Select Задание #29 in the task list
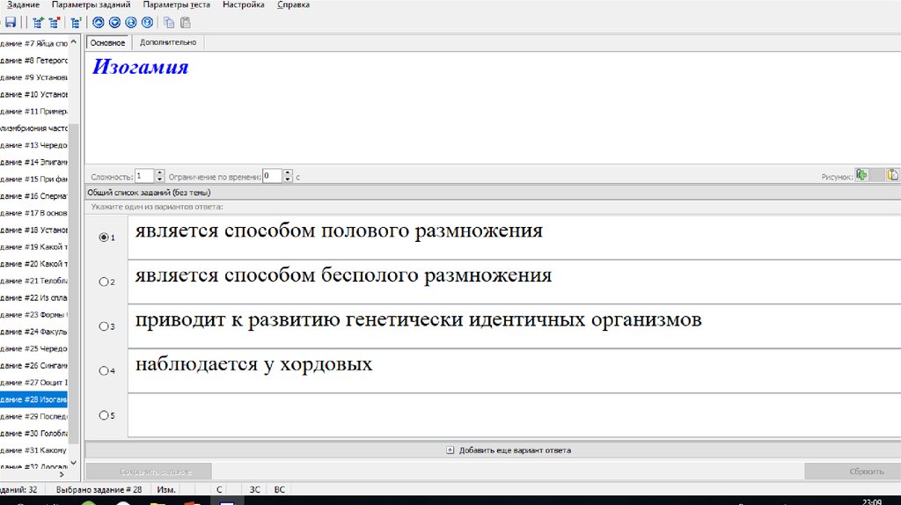Screen dimensions: 901x505 35,416
